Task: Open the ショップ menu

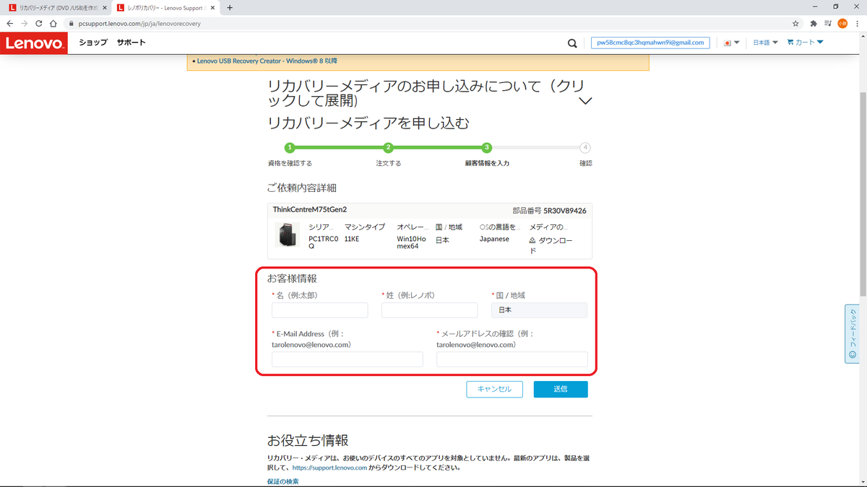Action: coord(93,43)
